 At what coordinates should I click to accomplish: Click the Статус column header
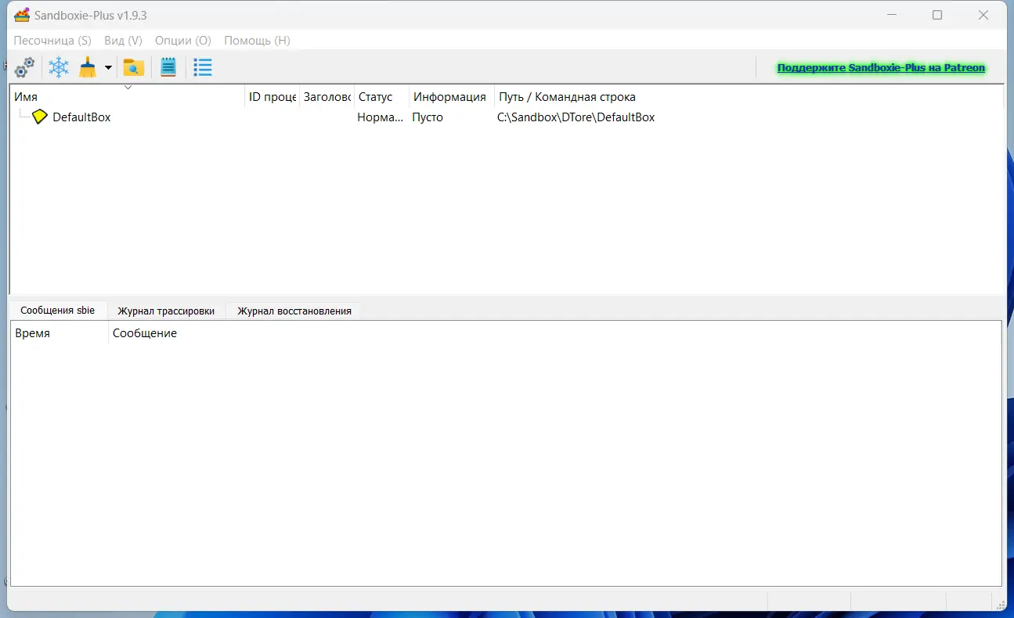[x=382, y=97]
